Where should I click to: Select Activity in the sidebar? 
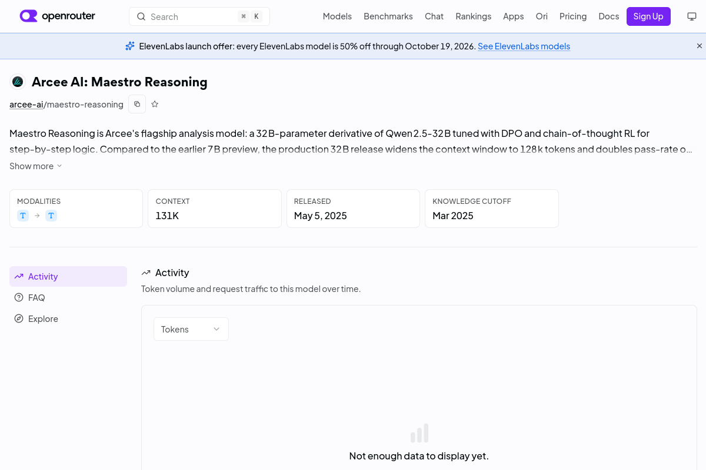(x=68, y=276)
